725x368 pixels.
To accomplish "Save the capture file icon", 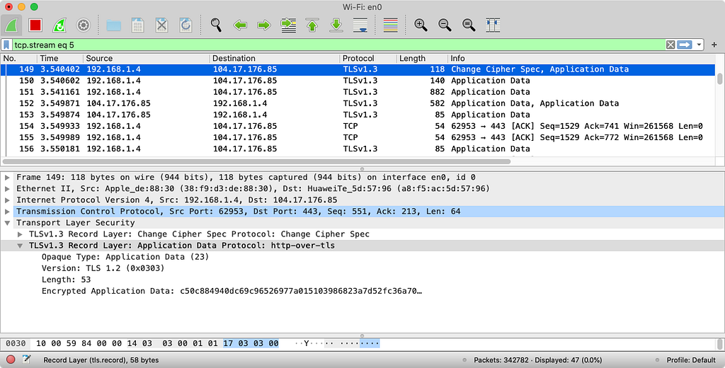I will [x=137, y=25].
